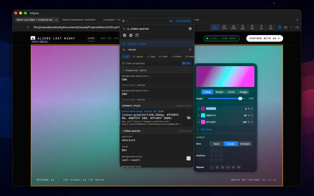Click the 1 override pencil badge
Viewport: 314px width, 196px height.
[x=183, y=21]
